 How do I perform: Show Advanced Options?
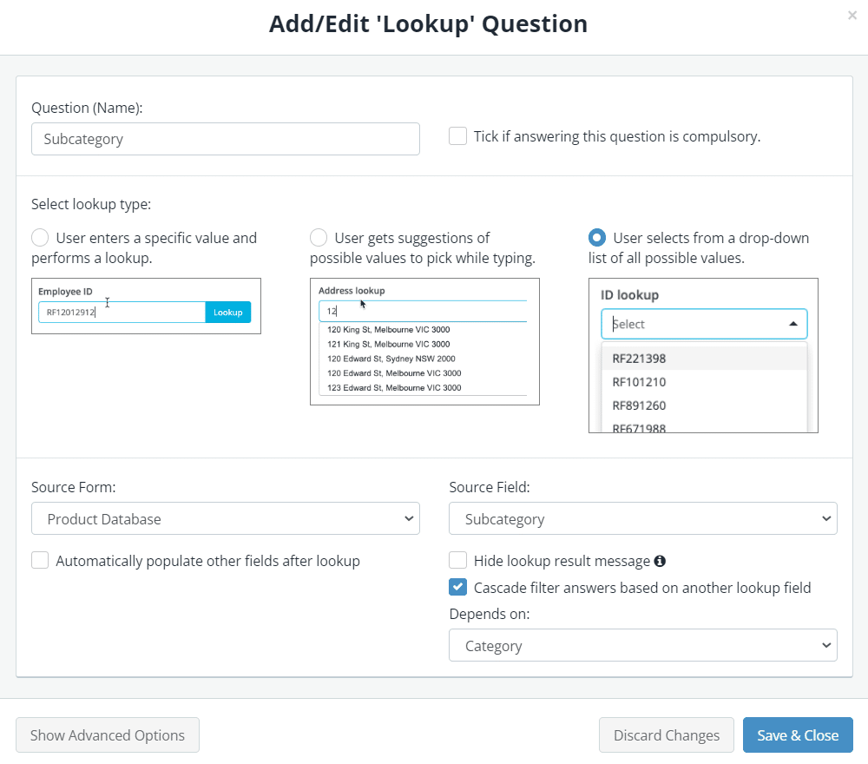(107, 734)
